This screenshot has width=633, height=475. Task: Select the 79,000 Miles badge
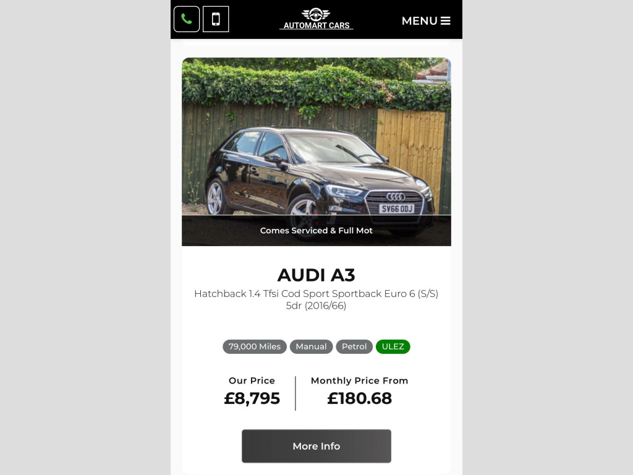pyautogui.click(x=254, y=346)
